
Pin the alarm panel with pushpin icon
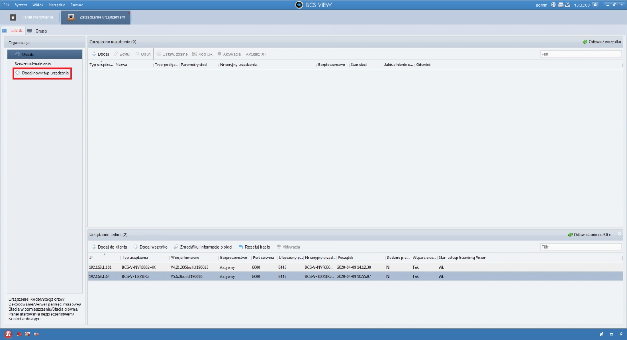tap(602, 334)
